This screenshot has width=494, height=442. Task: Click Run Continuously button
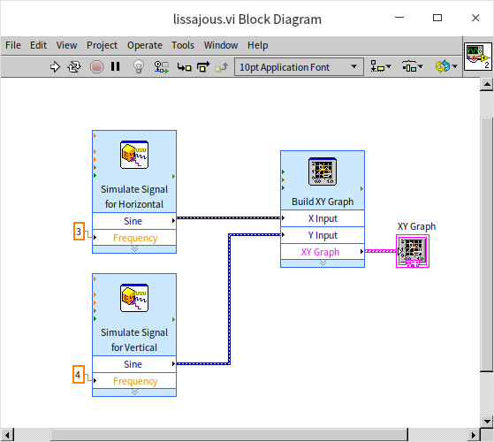pos(74,67)
